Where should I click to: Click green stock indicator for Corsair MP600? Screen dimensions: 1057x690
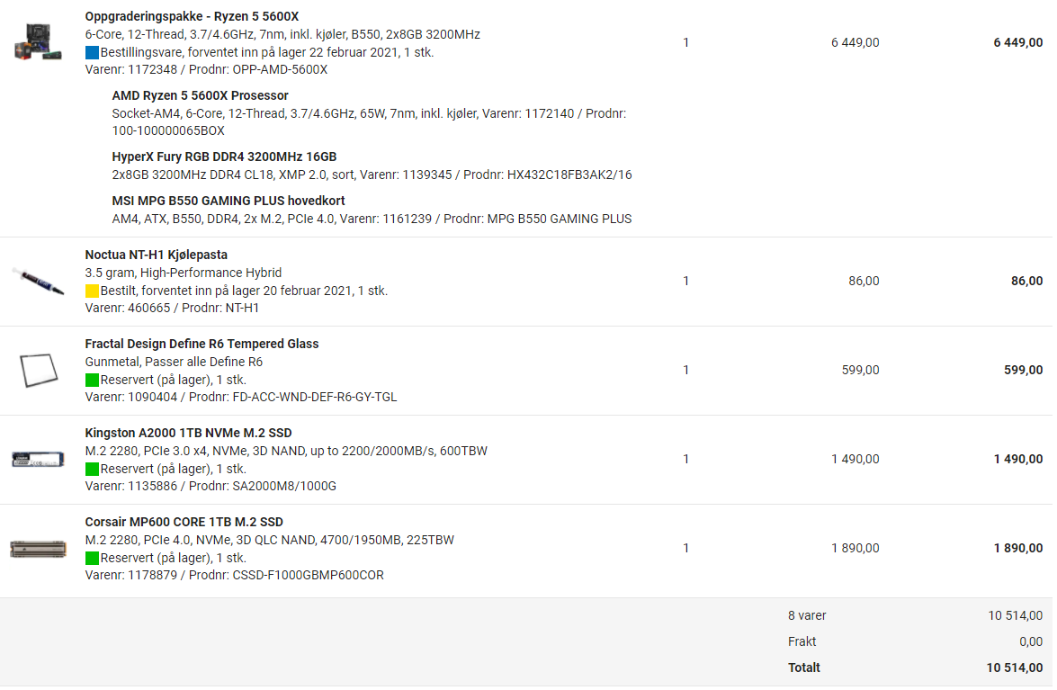pos(92,558)
